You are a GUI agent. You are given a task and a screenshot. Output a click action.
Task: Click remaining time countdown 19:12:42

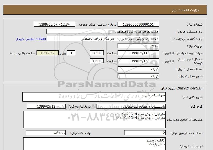(x=48, y=53)
